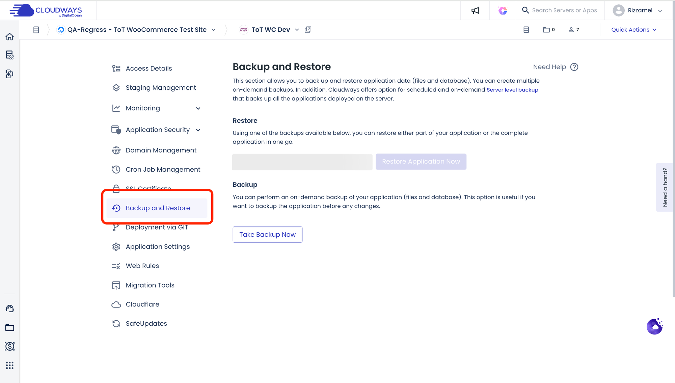Click the Need Help question mark icon
The width and height of the screenshot is (675, 383).
pos(574,67)
